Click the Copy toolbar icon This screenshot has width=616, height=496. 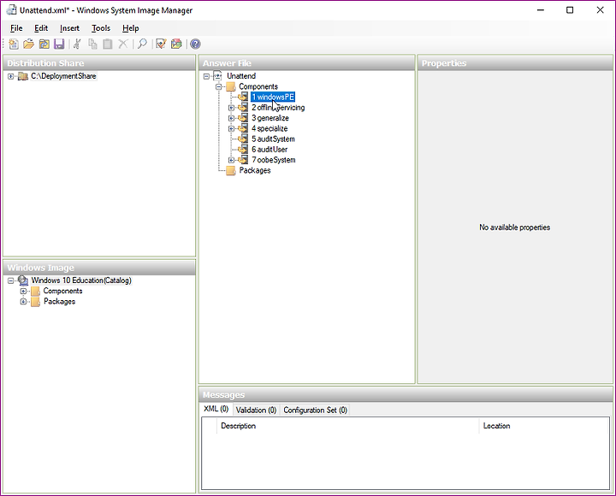pos(92,44)
